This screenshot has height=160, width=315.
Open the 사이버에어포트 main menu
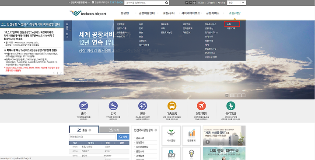pos(191,13)
